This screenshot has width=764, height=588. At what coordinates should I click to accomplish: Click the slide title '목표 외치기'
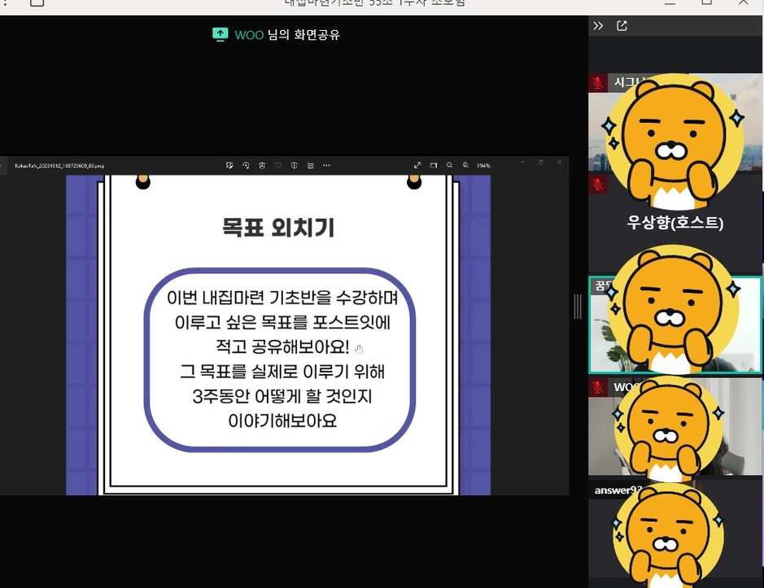point(278,228)
